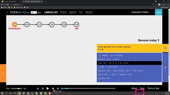
Task: Jump to beginning of animation
Action: (x=38, y=88)
